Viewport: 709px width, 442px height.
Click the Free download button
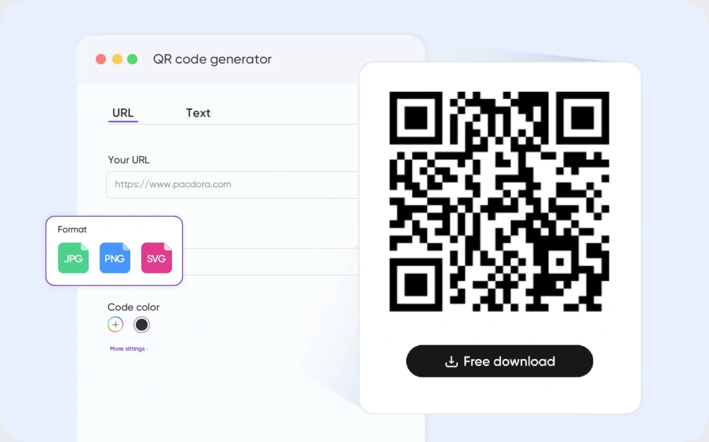coord(499,361)
